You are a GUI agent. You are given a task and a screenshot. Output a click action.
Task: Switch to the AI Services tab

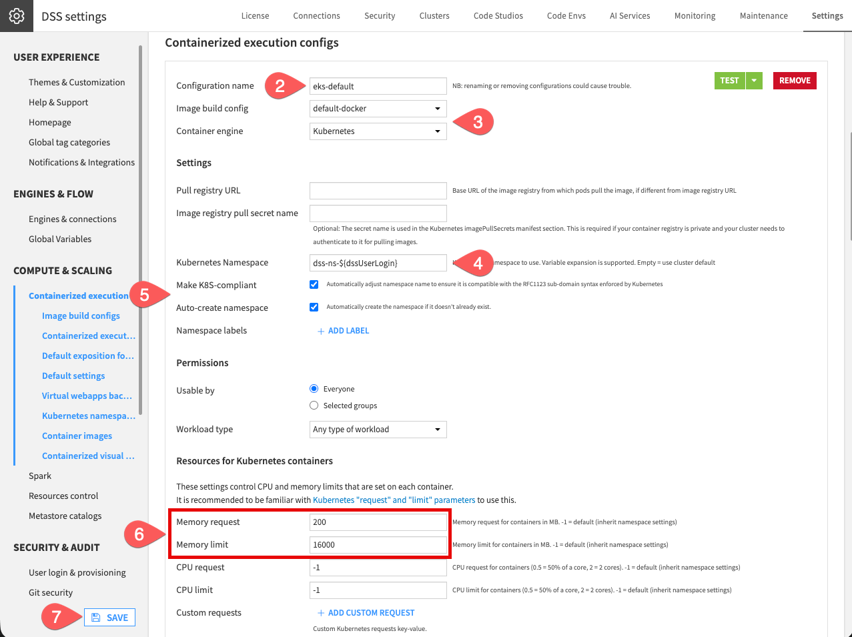pos(630,16)
